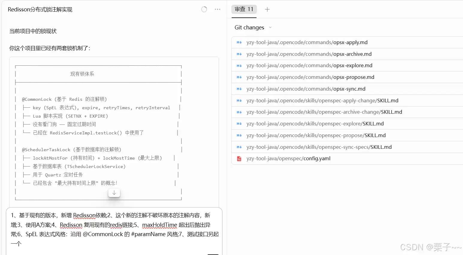
Task: Open commands/opsx-apply.md changed file
Action: 347,42
